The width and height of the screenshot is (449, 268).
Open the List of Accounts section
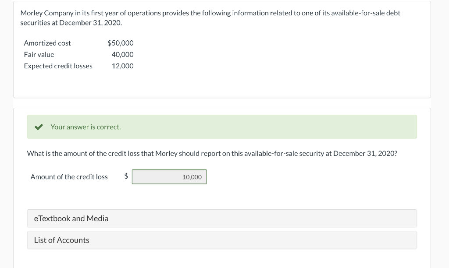click(222, 240)
